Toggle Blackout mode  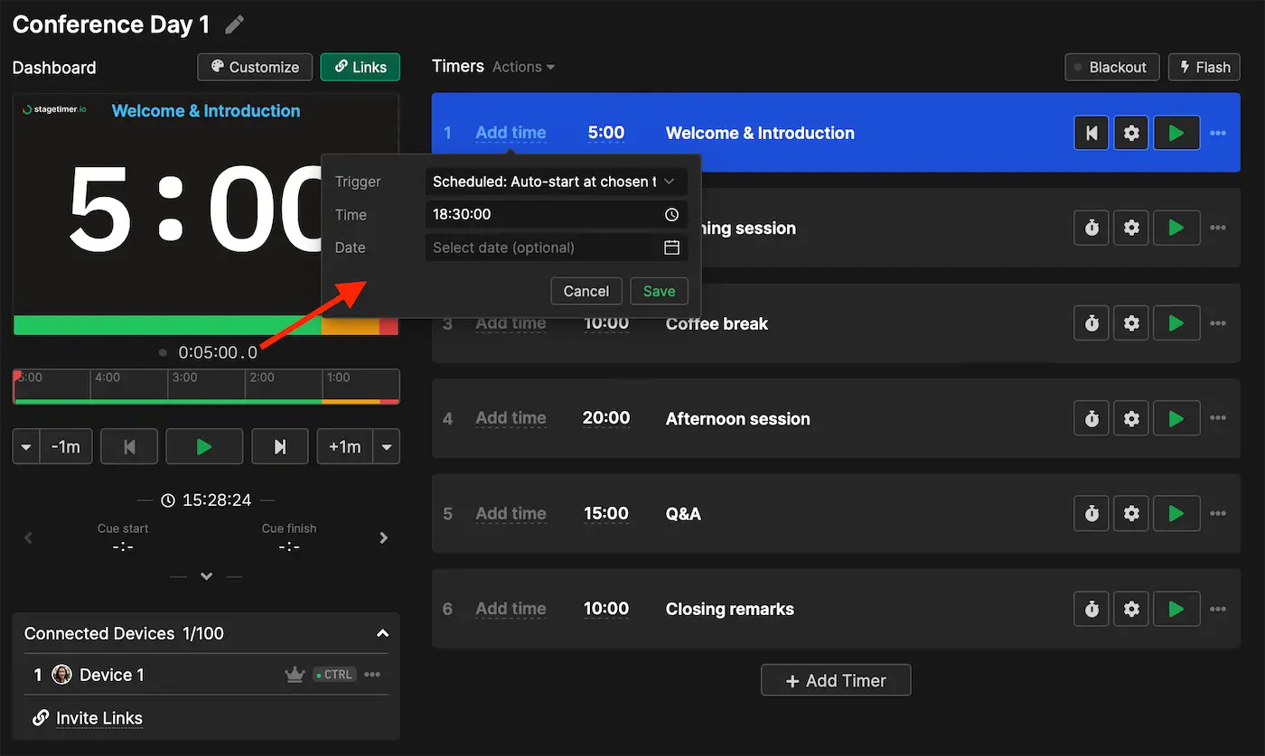[x=1111, y=67]
